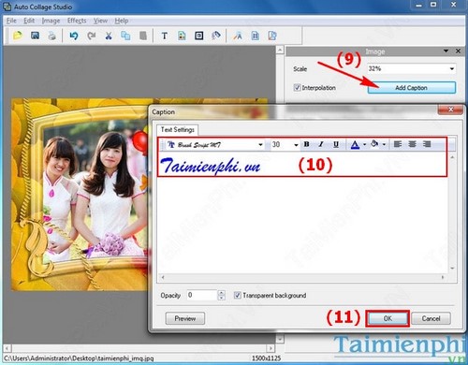Click the Redo arrow icon
The width and height of the screenshot is (468, 365).
tap(91, 36)
